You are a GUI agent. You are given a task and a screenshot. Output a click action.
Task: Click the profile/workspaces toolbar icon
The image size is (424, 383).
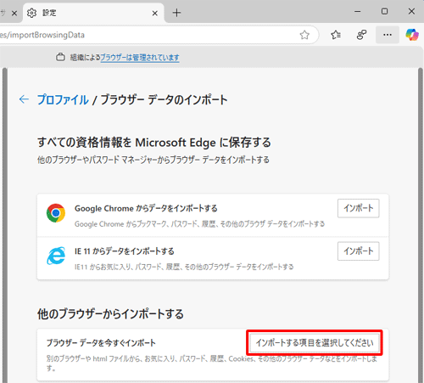(361, 35)
